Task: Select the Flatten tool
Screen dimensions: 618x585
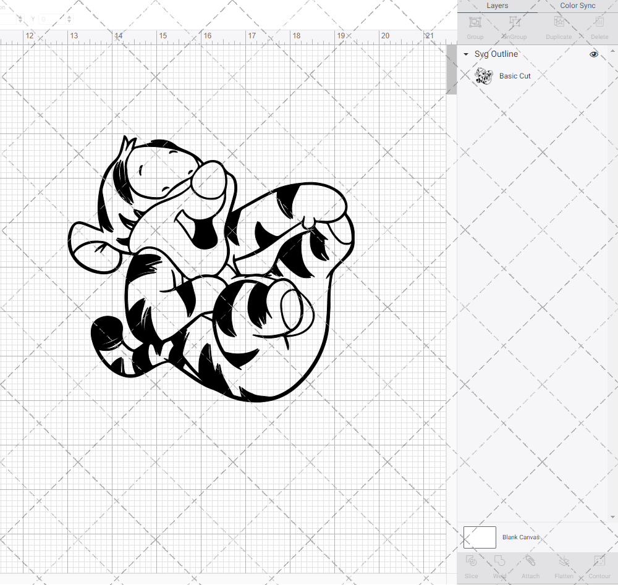Action: coord(564,561)
